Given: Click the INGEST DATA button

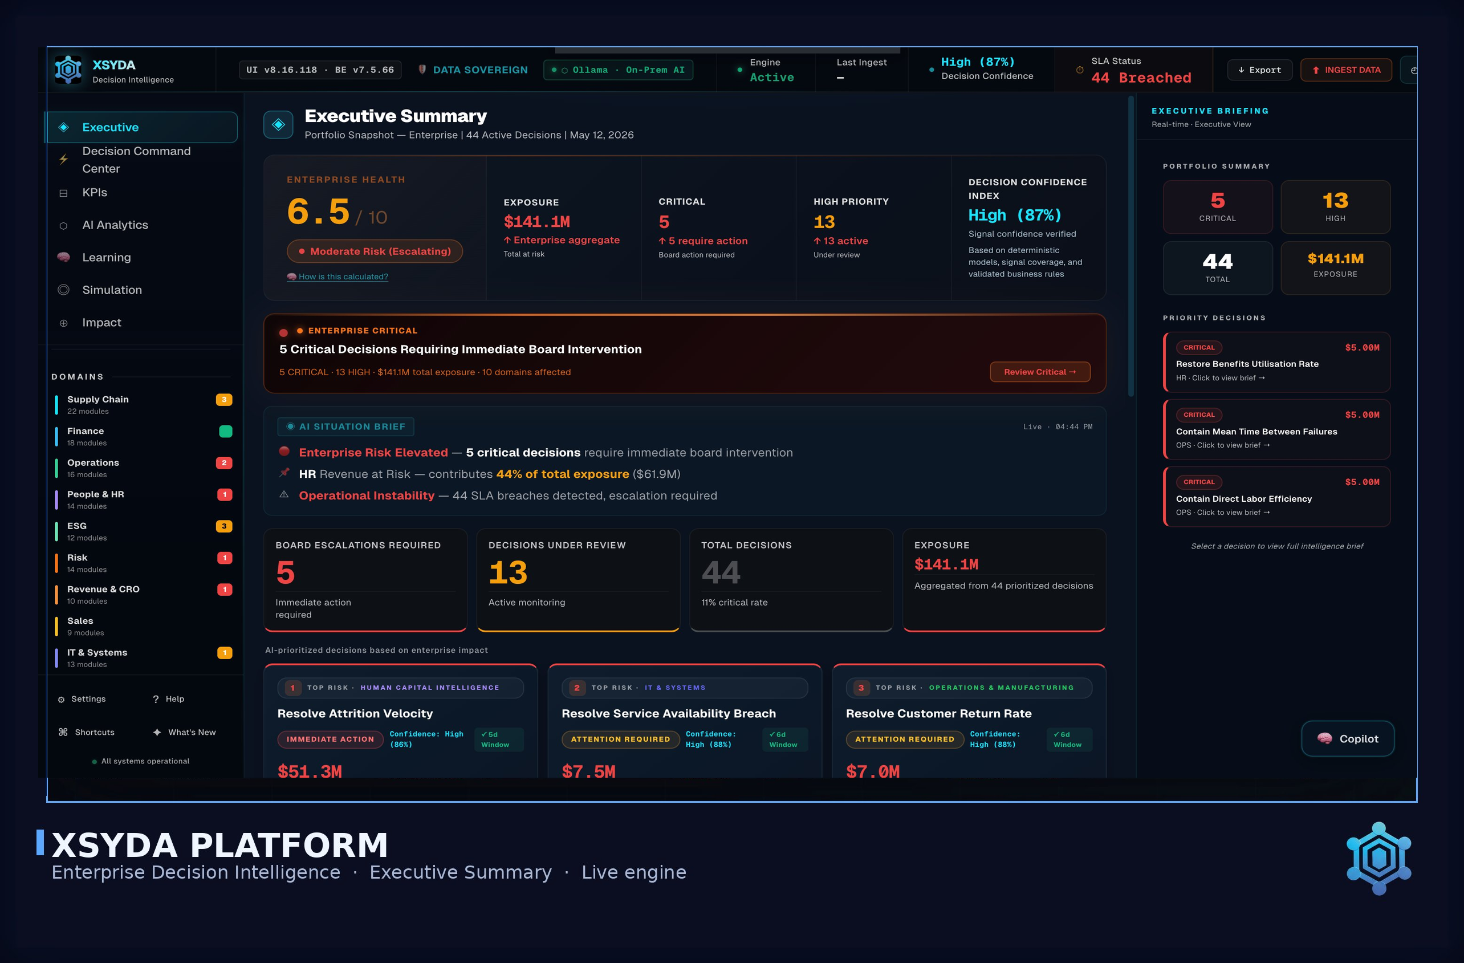Looking at the screenshot, I should point(1346,70).
